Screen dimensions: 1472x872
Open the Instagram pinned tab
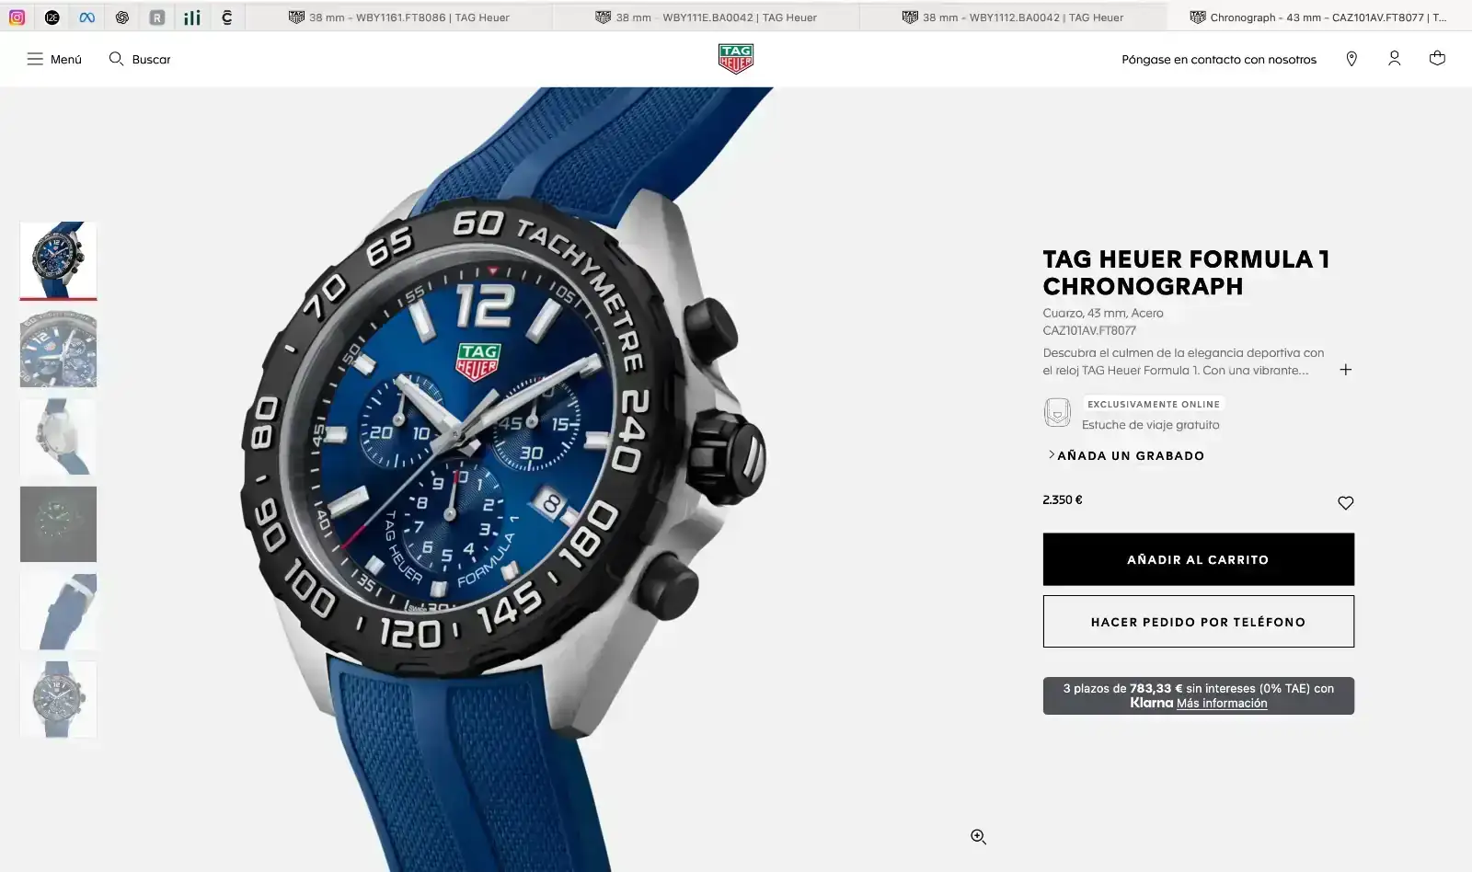tap(17, 17)
